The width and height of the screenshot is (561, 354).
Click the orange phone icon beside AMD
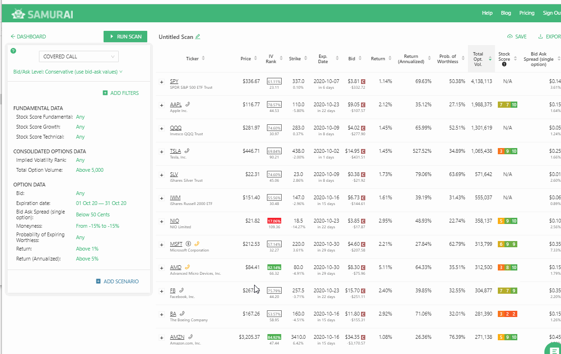point(187,267)
